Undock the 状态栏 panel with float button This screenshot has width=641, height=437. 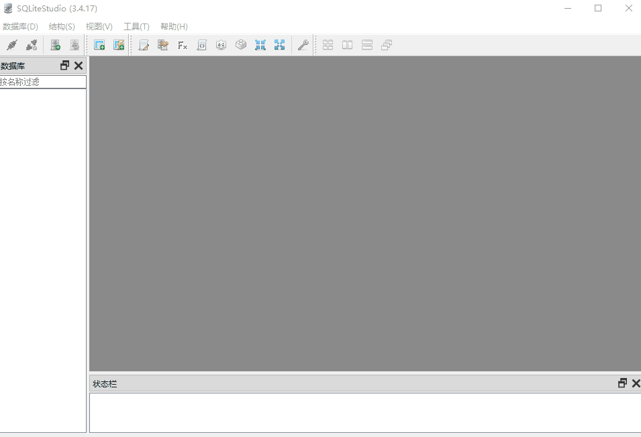(622, 383)
